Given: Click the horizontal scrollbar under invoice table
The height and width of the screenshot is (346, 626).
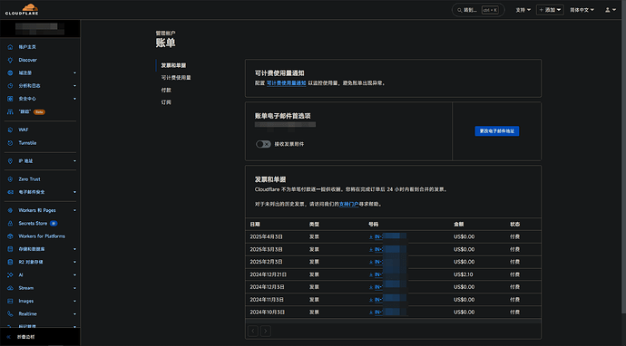Looking at the screenshot, I should 393,321.
